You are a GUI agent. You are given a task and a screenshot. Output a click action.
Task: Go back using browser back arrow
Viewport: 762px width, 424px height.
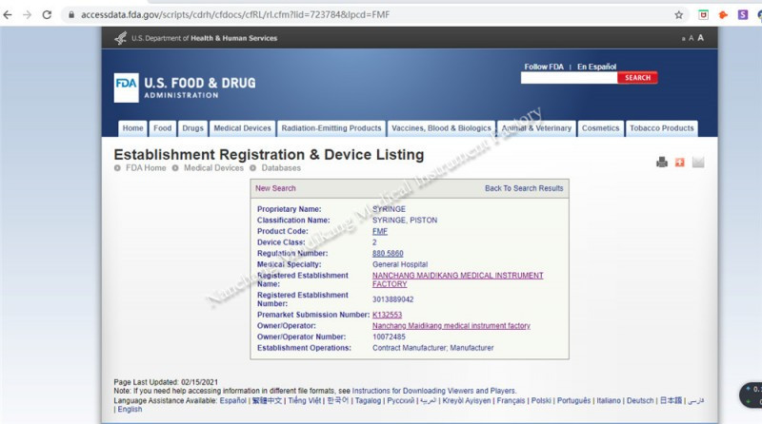coord(8,15)
